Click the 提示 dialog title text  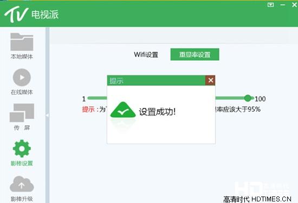click(116, 80)
